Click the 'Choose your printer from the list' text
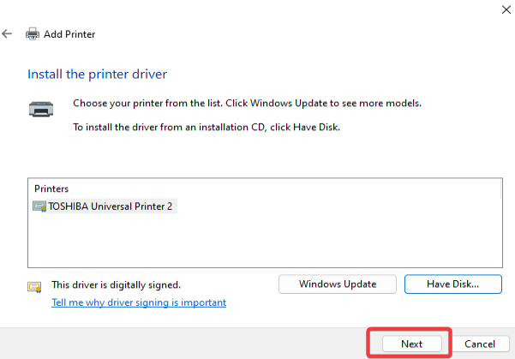 point(247,104)
